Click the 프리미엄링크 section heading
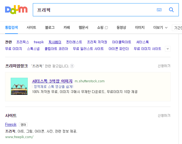182x144 pixels. pyautogui.click(x=17, y=66)
